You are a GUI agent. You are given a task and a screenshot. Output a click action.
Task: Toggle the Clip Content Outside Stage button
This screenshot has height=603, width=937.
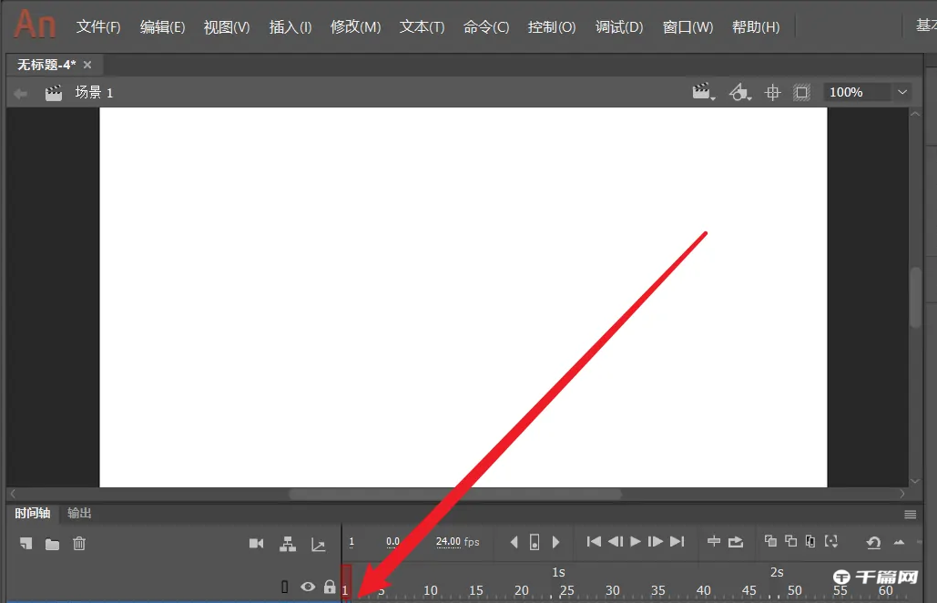coord(801,92)
